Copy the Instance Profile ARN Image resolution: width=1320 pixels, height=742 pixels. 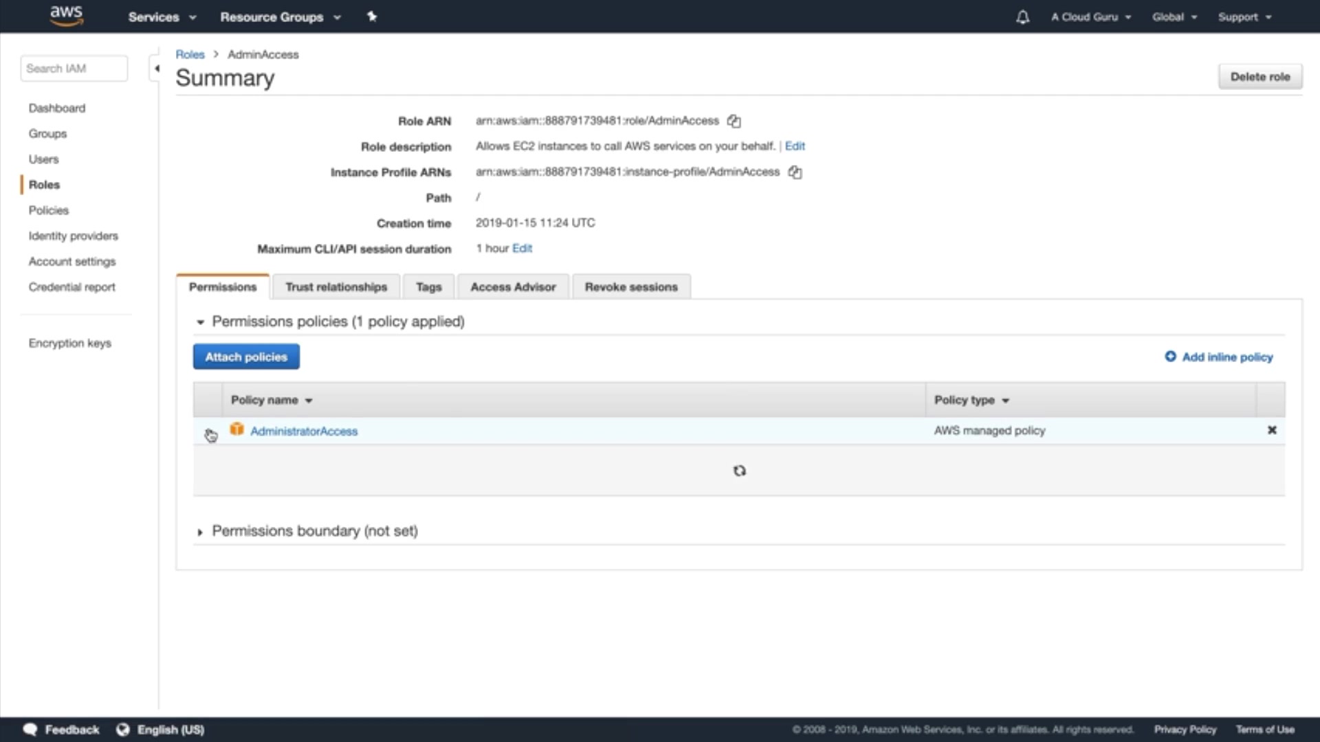coord(795,172)
